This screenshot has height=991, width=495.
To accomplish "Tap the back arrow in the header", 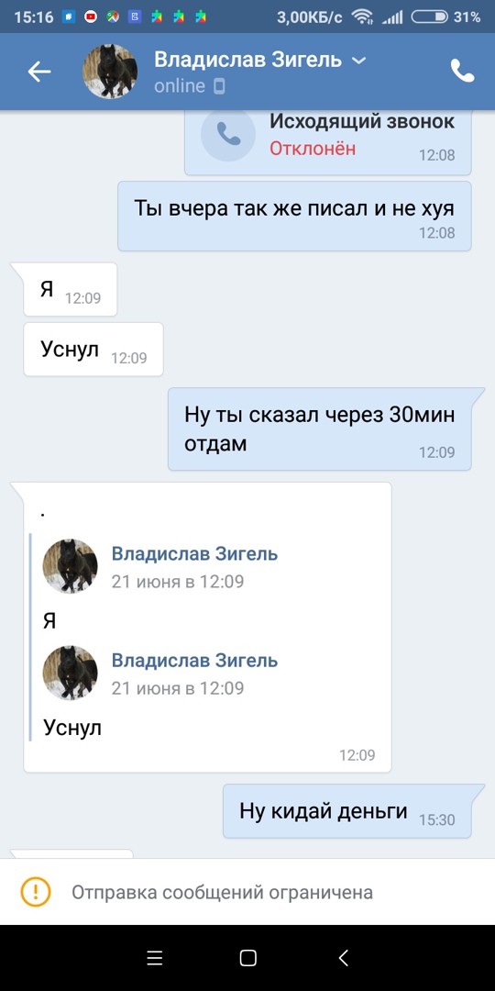I will coord(39,72).
